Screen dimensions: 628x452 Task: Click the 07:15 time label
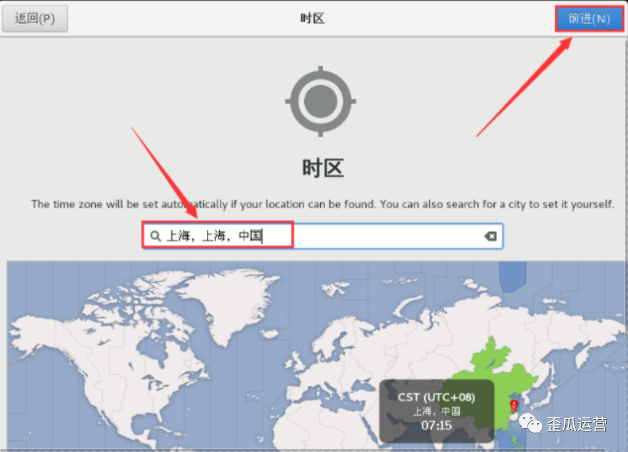point(436,425)
